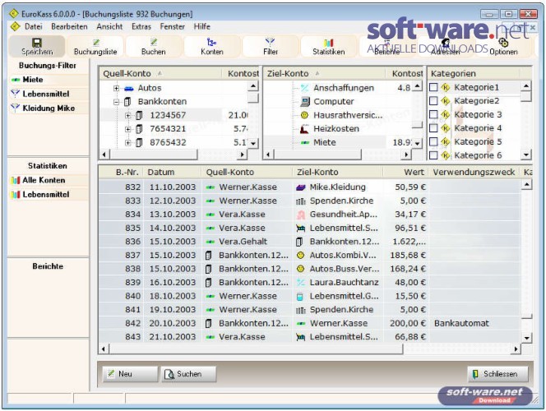
Task: Enable the Kategorie 3 checkbox
Action: coord(433,114)
